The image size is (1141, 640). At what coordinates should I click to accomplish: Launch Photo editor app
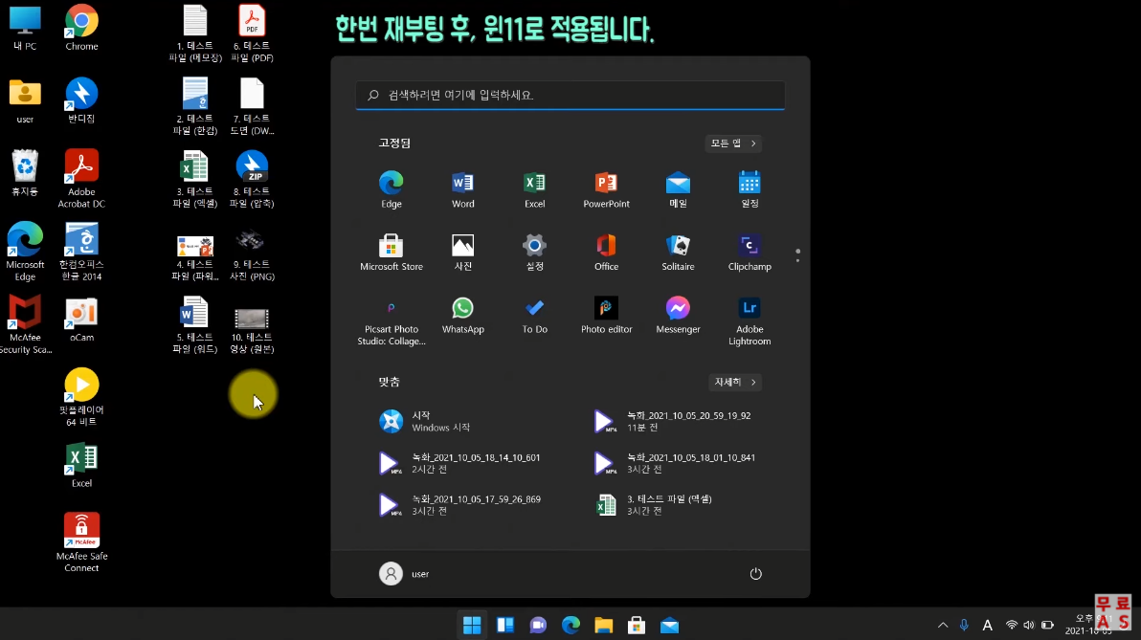point(606,315)
